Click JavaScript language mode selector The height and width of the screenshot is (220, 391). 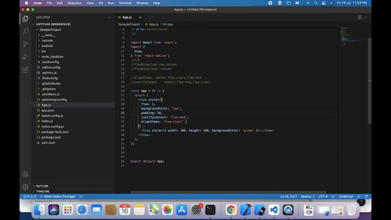coord(346,197)
